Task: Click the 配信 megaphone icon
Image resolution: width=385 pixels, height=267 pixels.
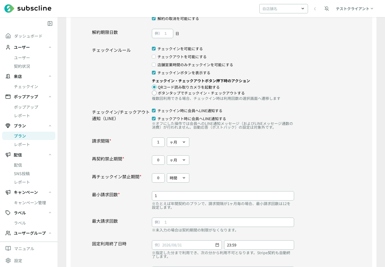Action: pos(8,155)
